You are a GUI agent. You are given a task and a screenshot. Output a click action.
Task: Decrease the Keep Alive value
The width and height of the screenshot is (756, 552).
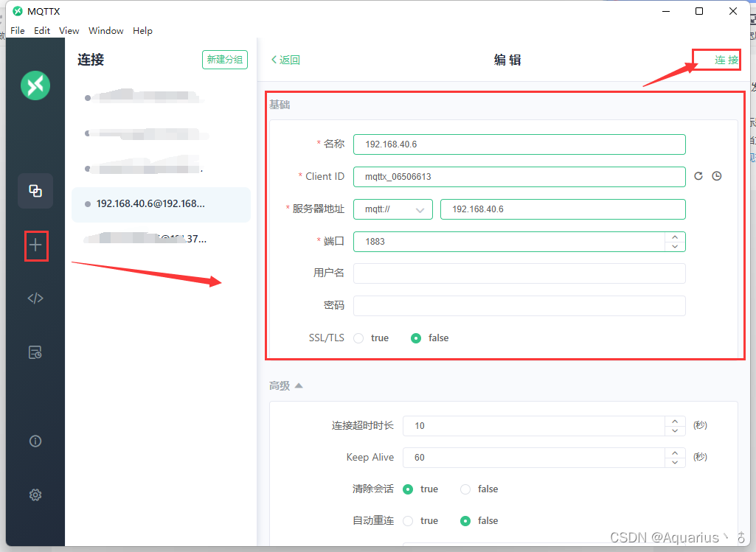[x=675, y=462]
